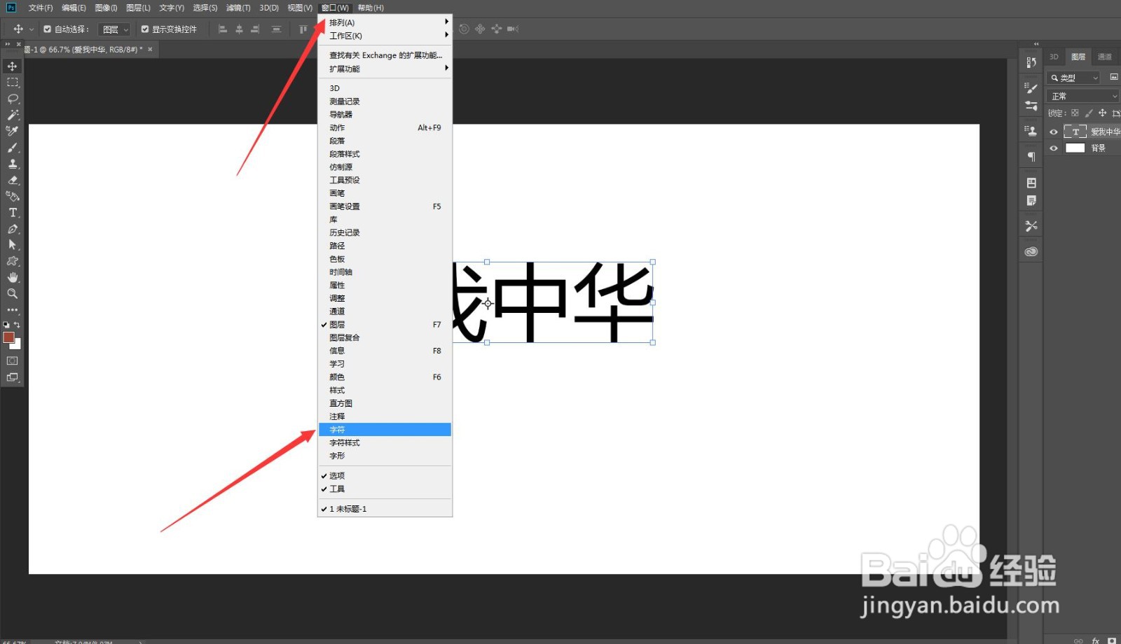The width and height of the screenshot is (1121, 644).
Task: Open the 滤镜(T) menu
Action: pos(238,8)
